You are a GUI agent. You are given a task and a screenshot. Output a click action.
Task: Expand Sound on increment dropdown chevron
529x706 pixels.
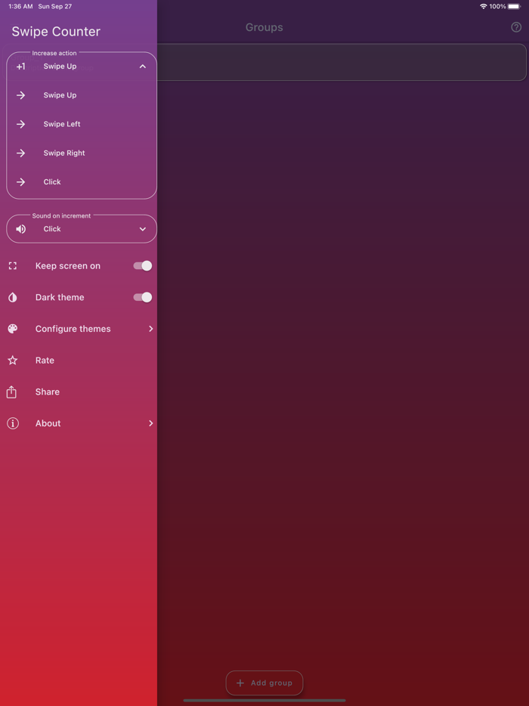[143, 229]
